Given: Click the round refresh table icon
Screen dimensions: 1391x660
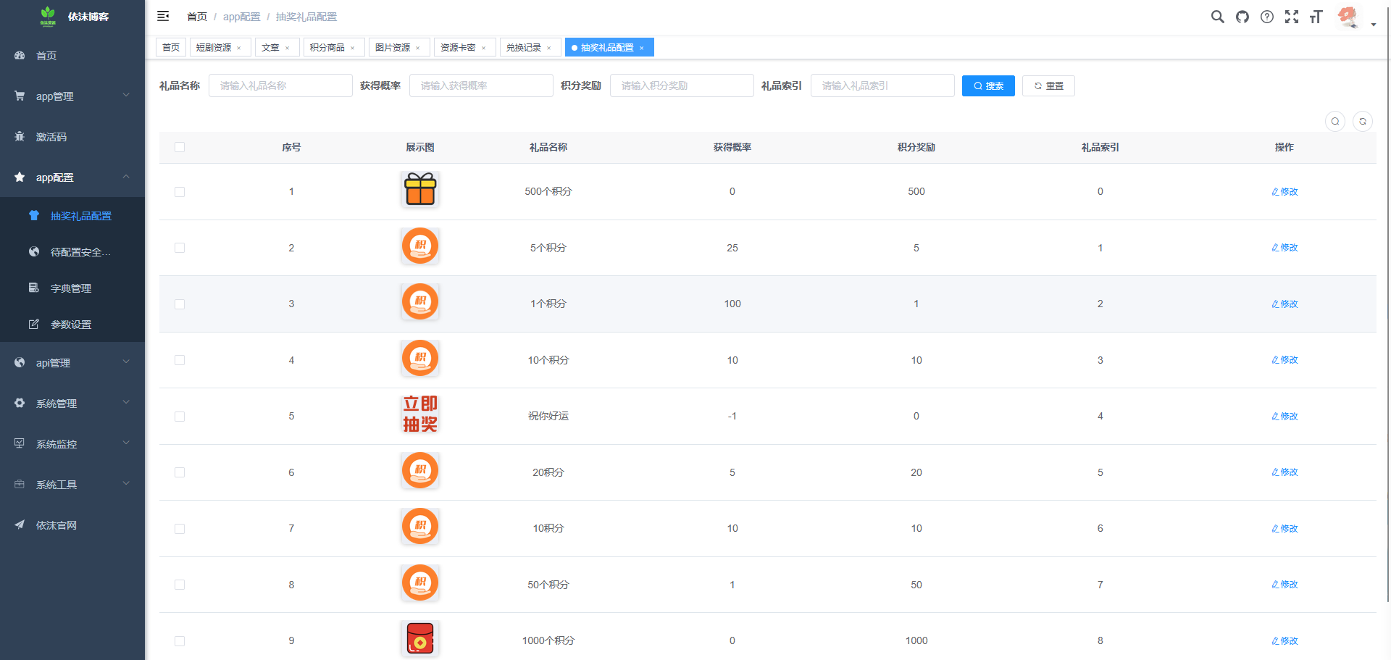Looking at the screenshot, I should coord(1362,122).
